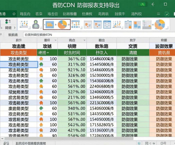
Task: Select the orange pie chart icon in the highlighted group
Action: pos(62,24)
